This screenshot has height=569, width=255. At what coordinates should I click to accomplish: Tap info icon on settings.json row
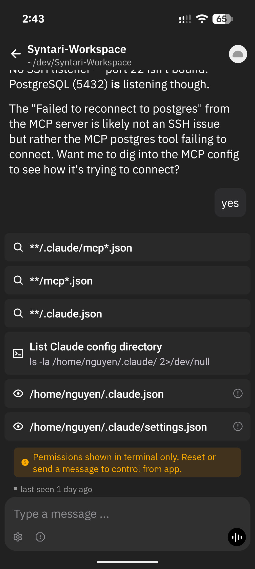(238, 426)
